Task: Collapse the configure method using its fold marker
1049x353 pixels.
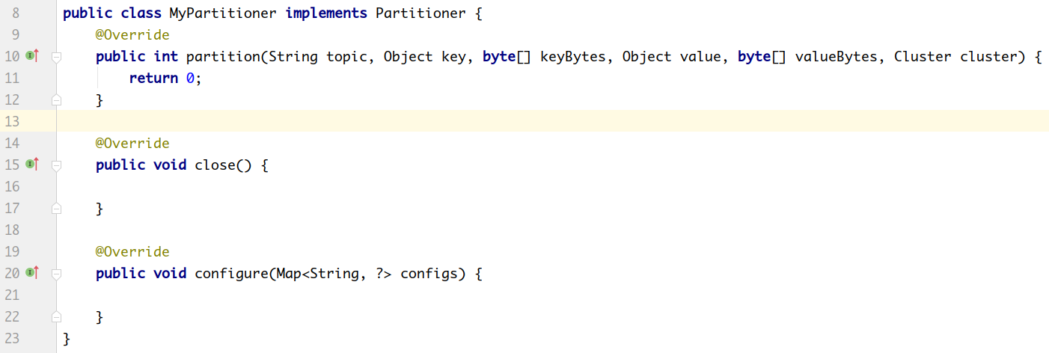Action: pos(56,273)
